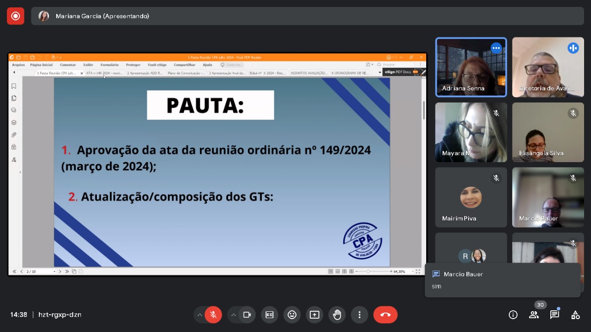Open the activities icon
Image resolution: width=591 pixels, height=332 pixels.
click(575, 314)
